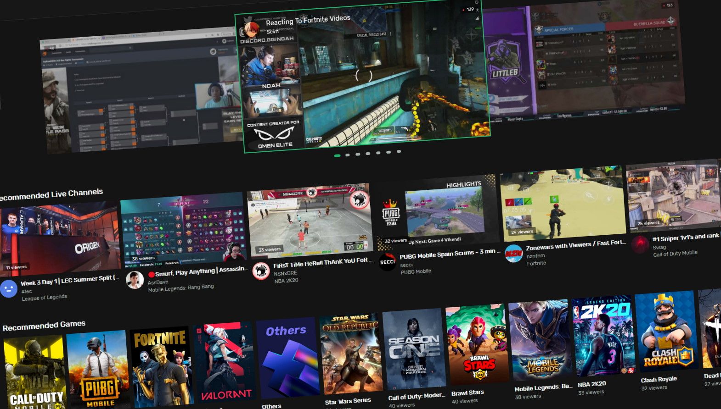Open the NBA 2K20 basketball court stream thumbnail
The width and height of the screenshot is (721, 409).
[x=310, y=221]
